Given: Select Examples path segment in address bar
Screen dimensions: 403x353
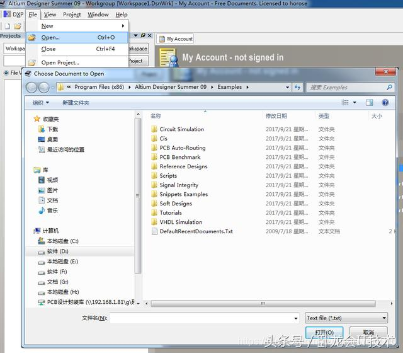Looking at the screenshot, I should coord(229,87).
